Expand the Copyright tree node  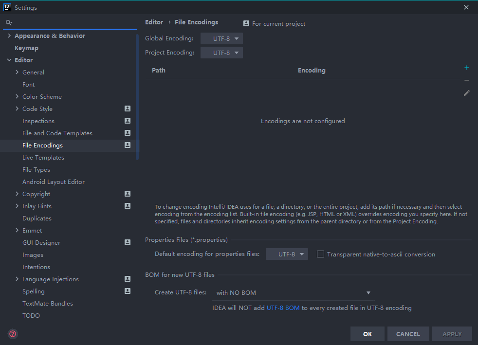click(x=17, y=194)
